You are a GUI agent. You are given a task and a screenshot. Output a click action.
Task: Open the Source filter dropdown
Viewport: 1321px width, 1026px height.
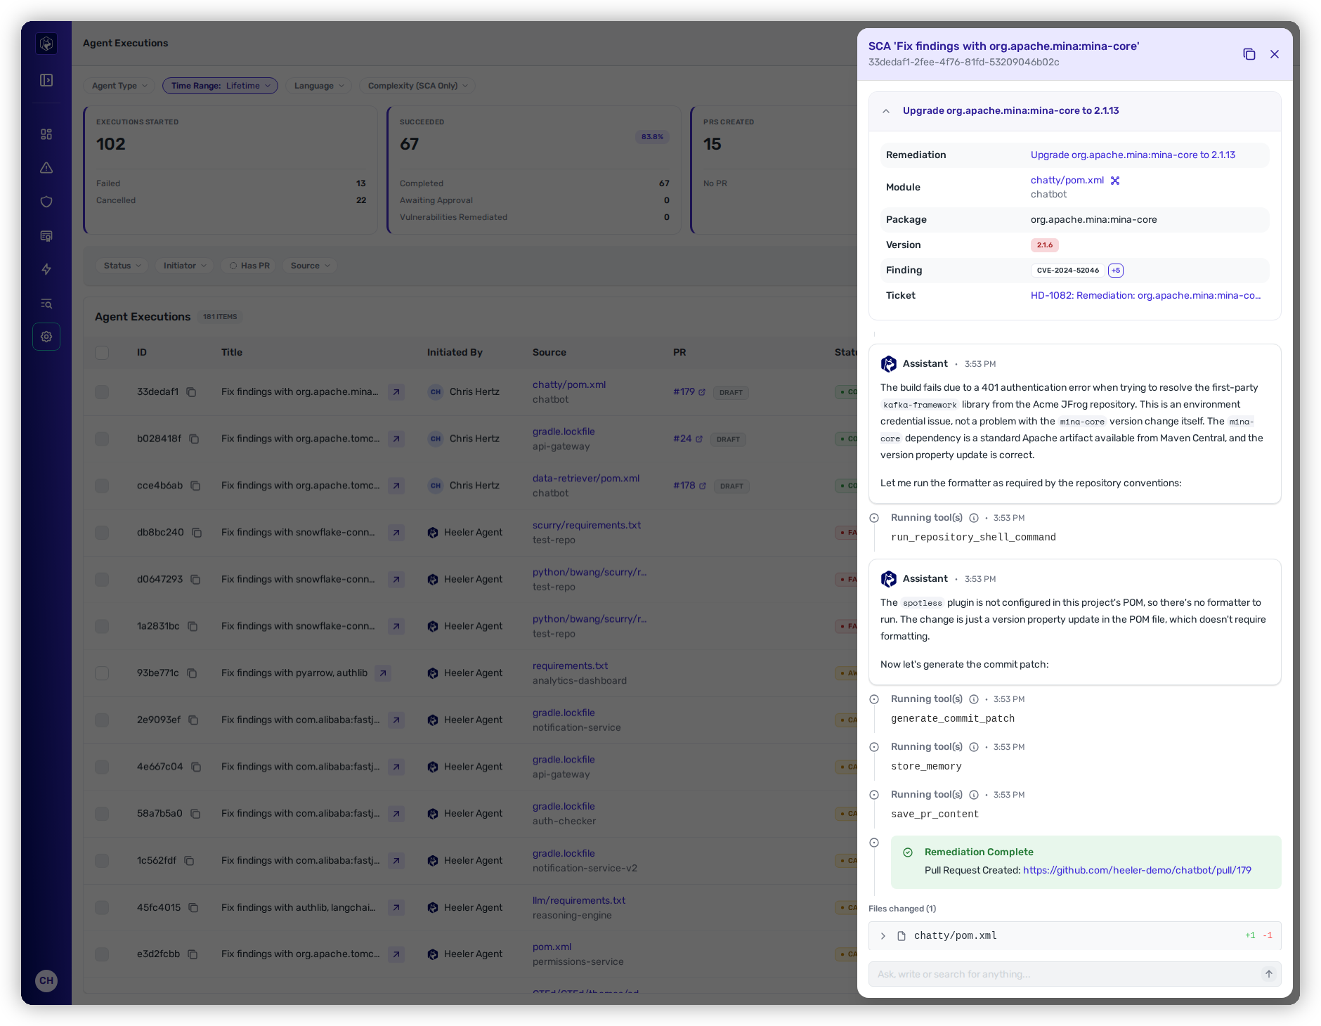[309, 266]
